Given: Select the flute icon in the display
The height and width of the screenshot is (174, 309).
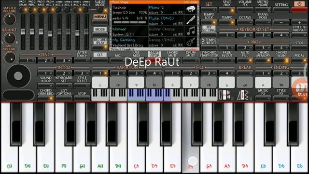Looking at the screenshot, I should tap(191, 20).
